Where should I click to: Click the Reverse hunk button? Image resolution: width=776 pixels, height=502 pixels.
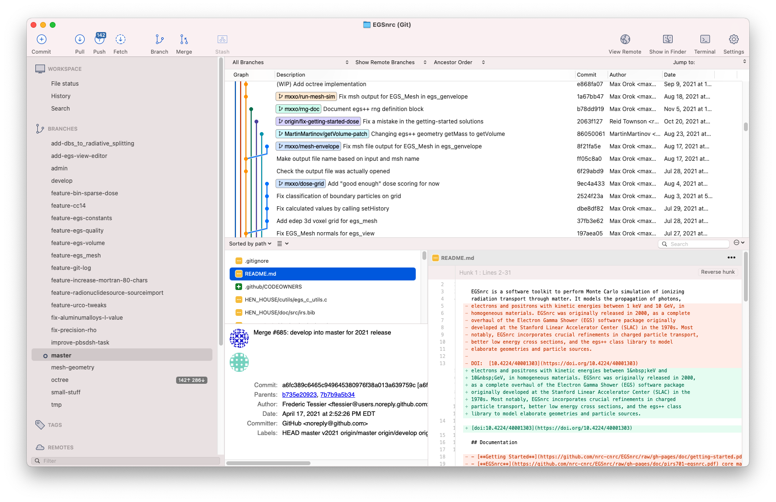coord(718,272)
